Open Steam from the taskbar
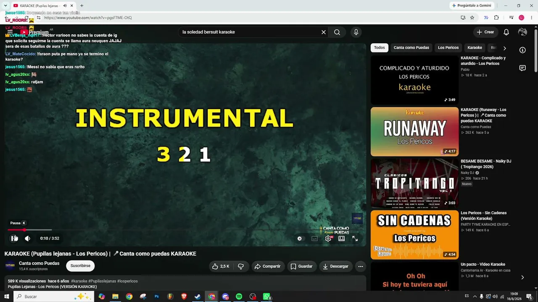Screen dimensions: 538x302 click(198, 297)
